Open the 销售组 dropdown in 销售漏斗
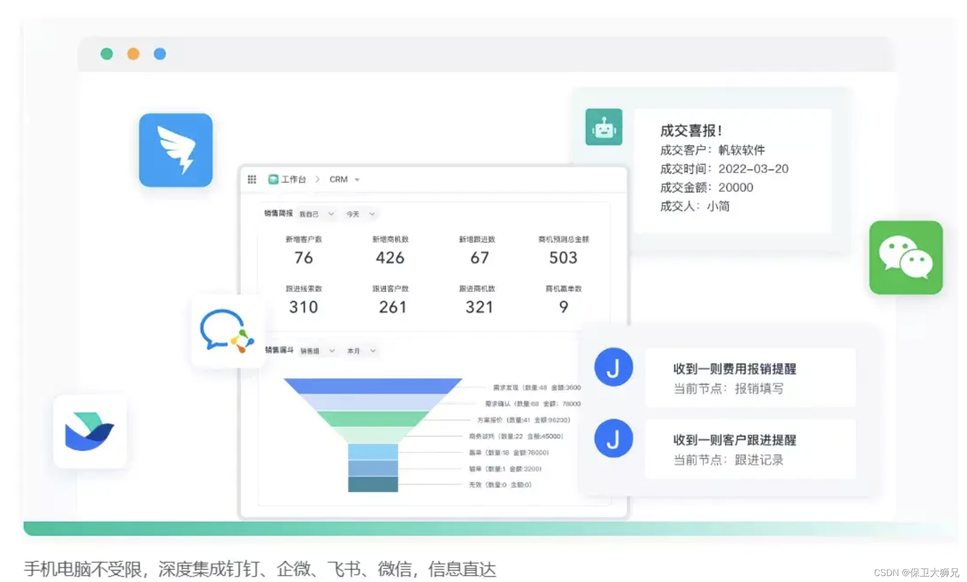The height and width of the screenshot is (582, 967). 317,351
